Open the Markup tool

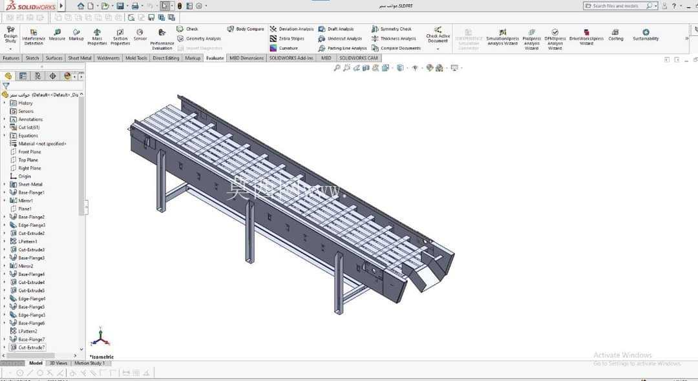coord(76,35)
